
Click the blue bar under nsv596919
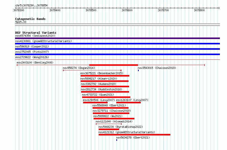pyautogui.click(x=117, y=49)
